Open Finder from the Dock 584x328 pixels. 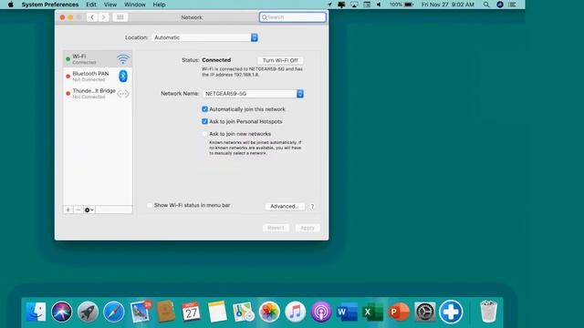pyautogui.click(x=36, y=312)
